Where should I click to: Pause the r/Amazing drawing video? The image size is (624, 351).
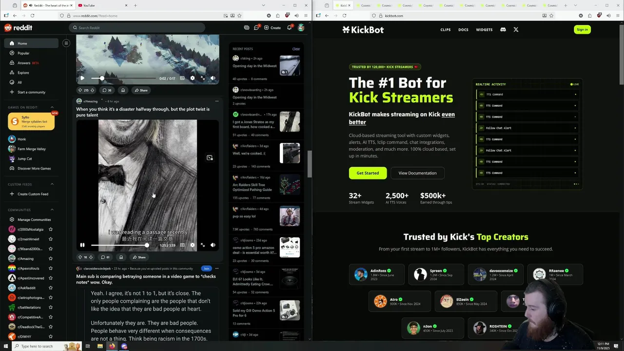(82, 245)
